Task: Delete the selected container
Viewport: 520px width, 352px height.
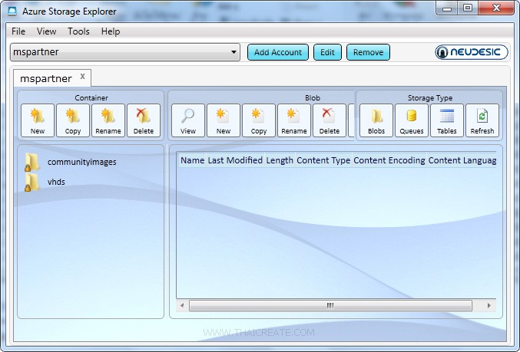Action: [144, 120]
